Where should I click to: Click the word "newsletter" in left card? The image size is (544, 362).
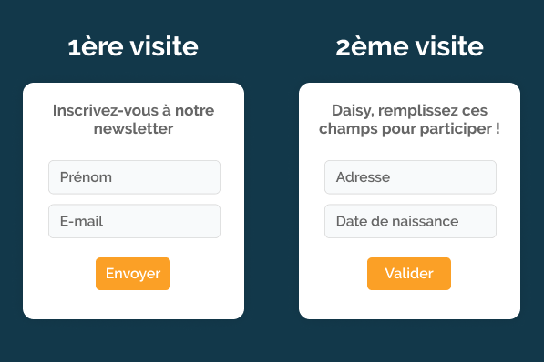click(x=134, y=129)
